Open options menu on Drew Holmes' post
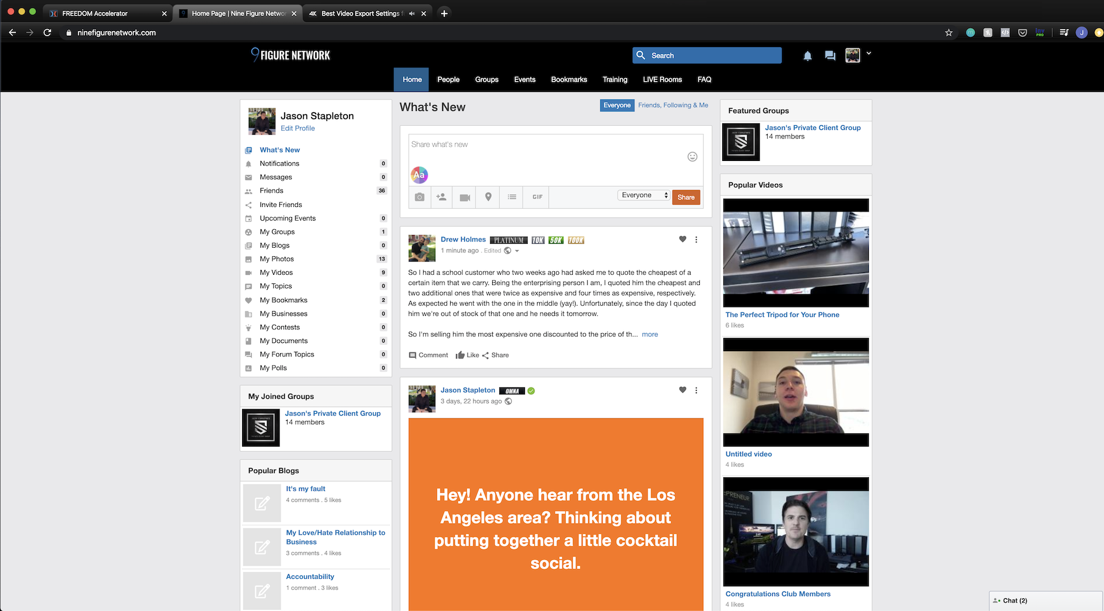Image resolution: width=1104 pixels, height=611 pixels. (696, 240)
